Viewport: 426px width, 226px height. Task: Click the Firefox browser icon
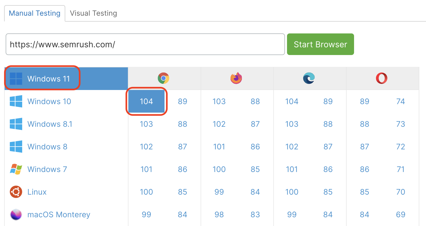(236, 78)
